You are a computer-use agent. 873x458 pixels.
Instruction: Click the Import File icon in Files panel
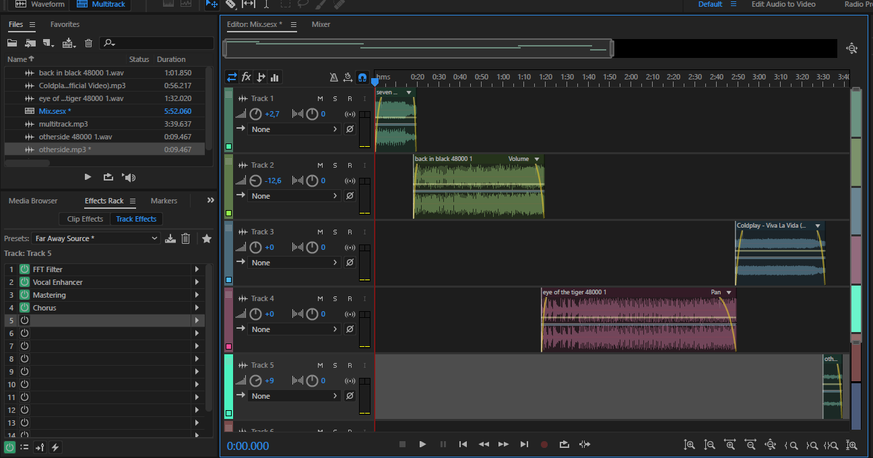pyautogui.click(x=30, y=43)
